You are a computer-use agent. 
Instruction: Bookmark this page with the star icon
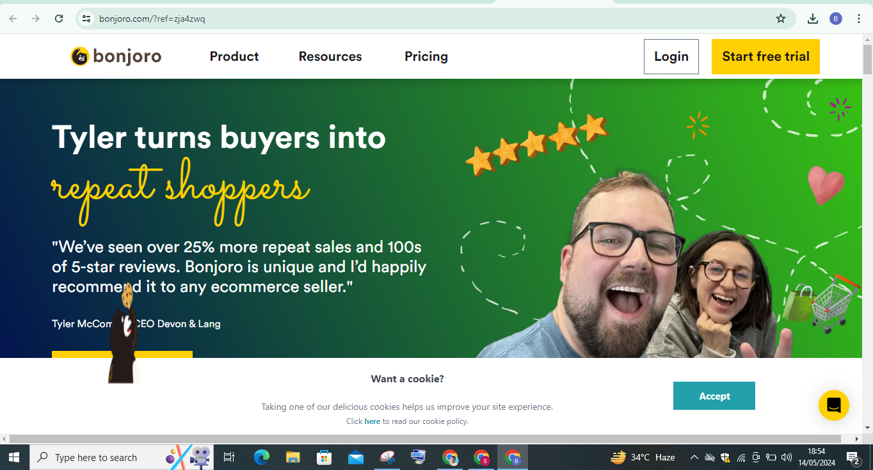point(780,19)
